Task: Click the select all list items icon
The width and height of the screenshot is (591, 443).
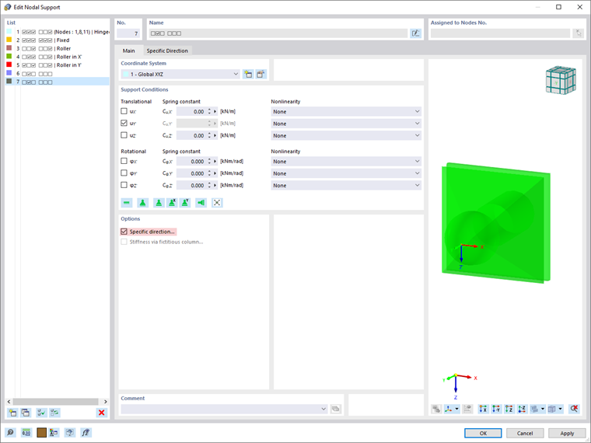Action: [41, 413]
